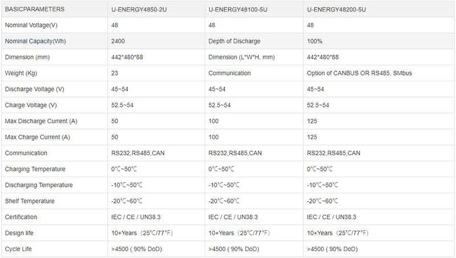The image size is (456, 258).
Task: Click the Charging Temperature row label
Action: [35, 169]
